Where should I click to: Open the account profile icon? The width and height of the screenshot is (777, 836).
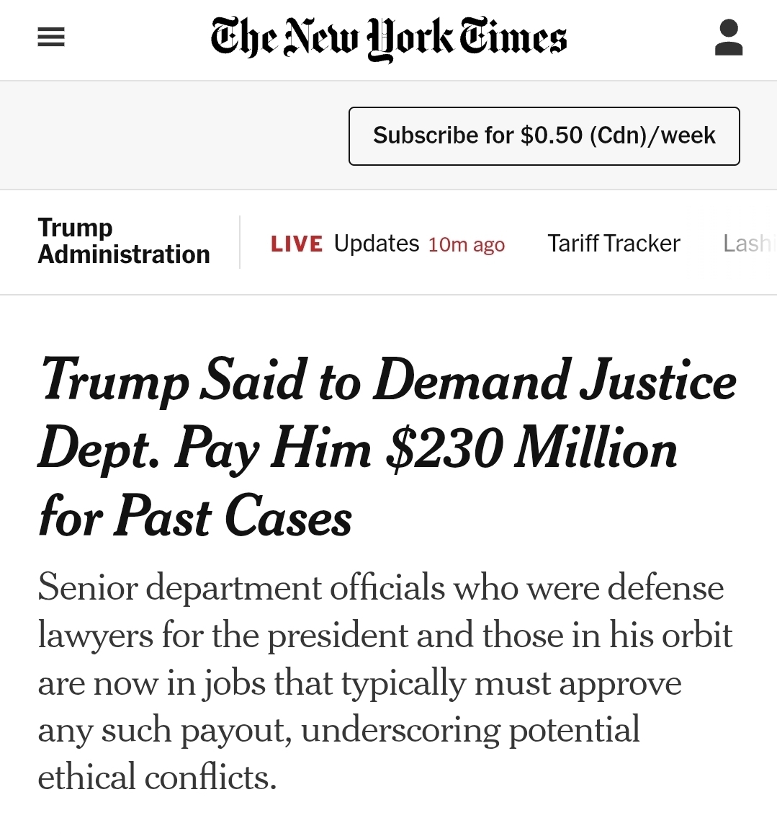[728, 38]
